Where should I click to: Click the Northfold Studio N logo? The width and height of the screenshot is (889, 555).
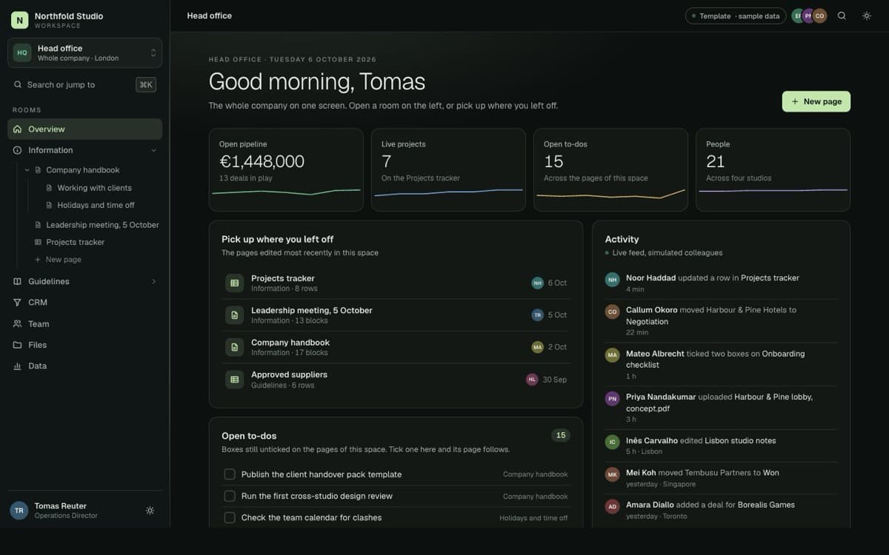(19, 20)
